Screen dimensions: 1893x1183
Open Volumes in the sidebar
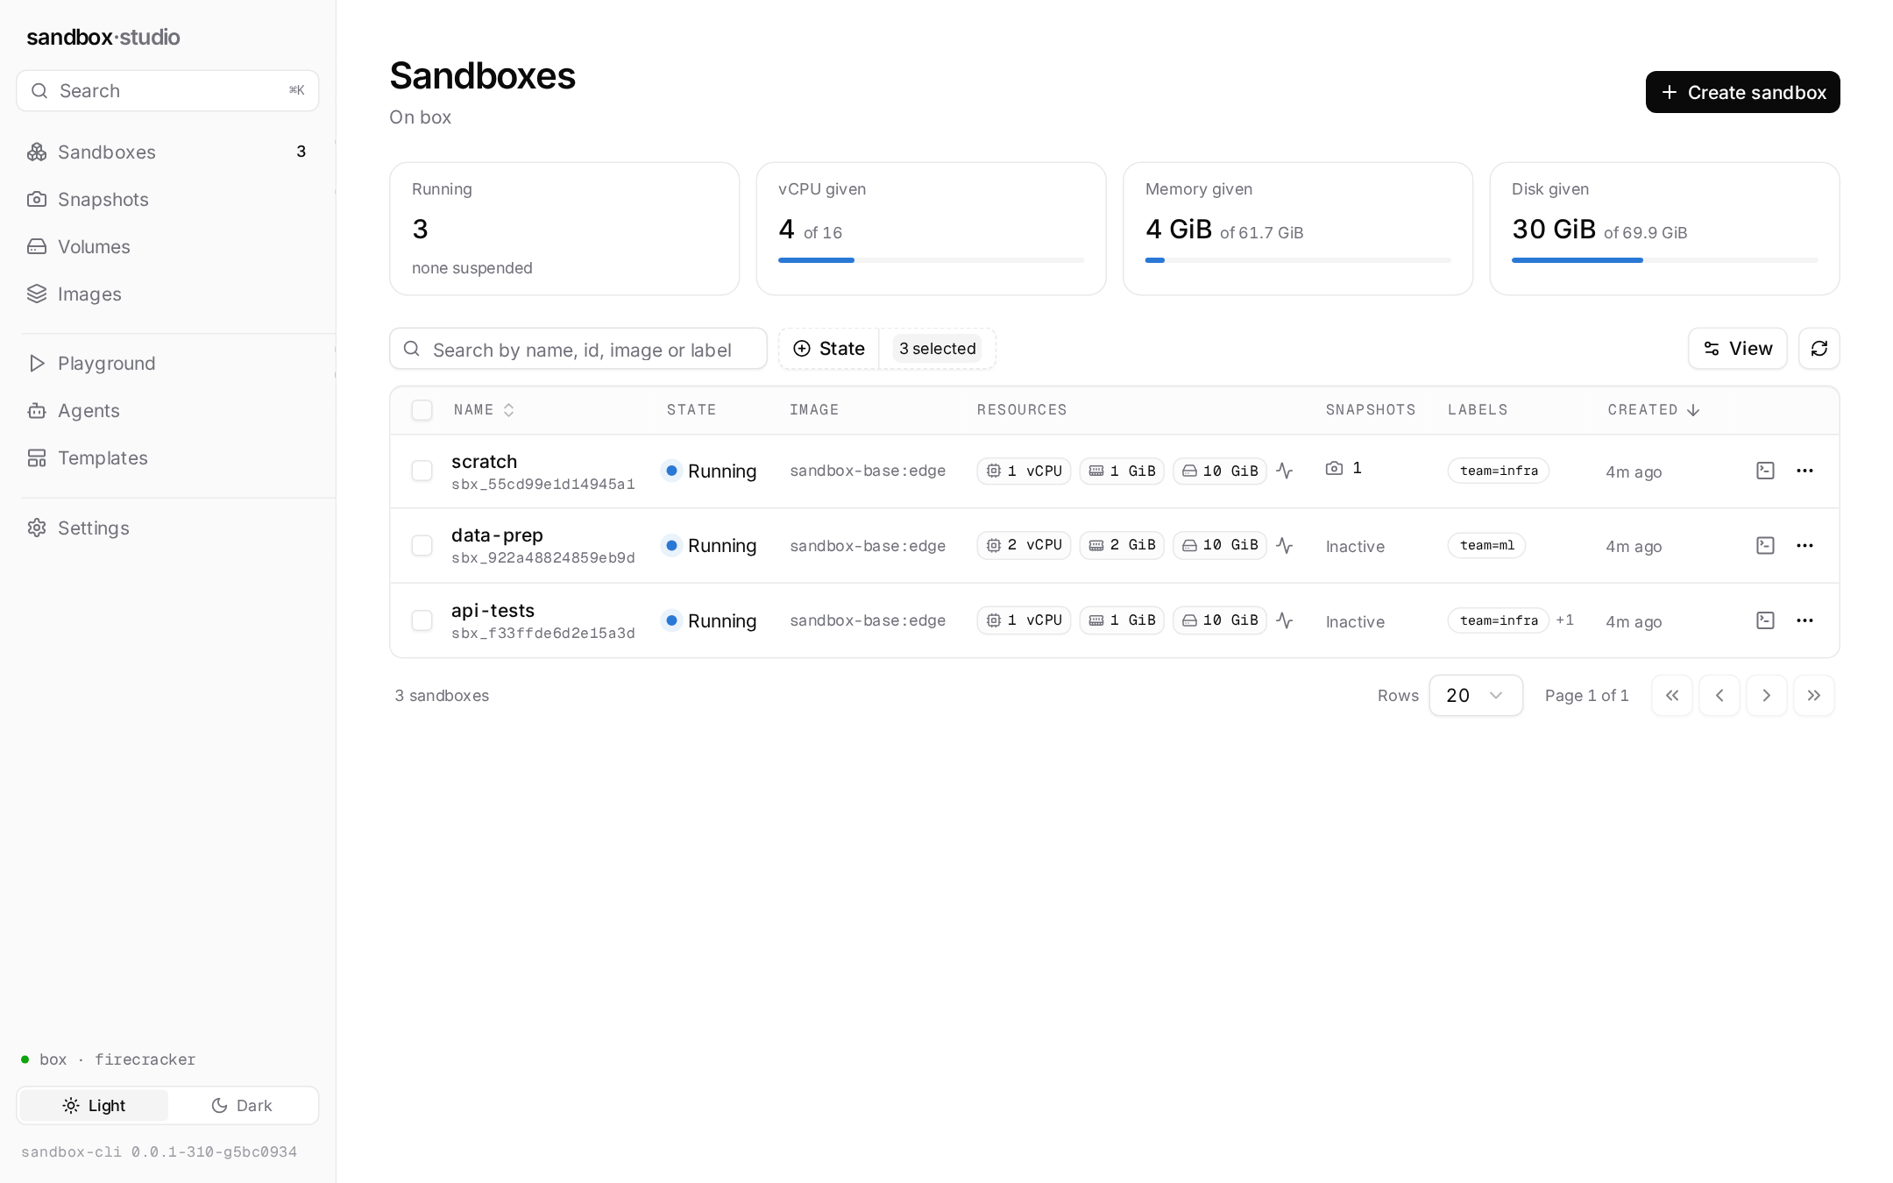(167, 247)
